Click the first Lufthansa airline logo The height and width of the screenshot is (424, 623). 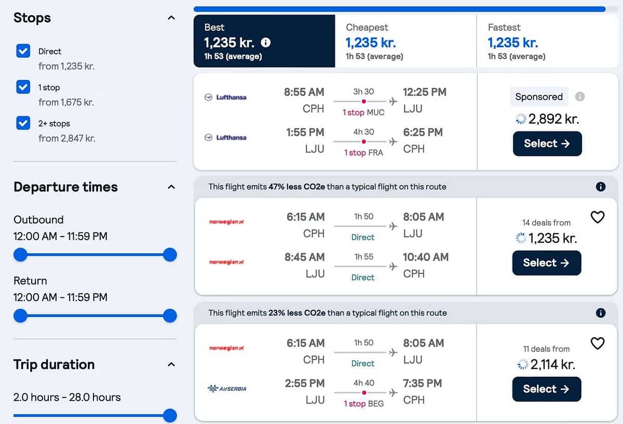tap(225, 97)
